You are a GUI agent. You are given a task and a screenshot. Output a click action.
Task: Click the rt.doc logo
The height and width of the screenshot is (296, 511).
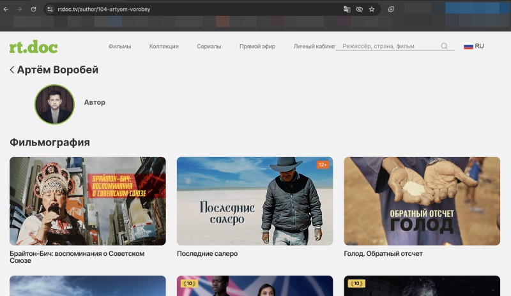point(34,47)
